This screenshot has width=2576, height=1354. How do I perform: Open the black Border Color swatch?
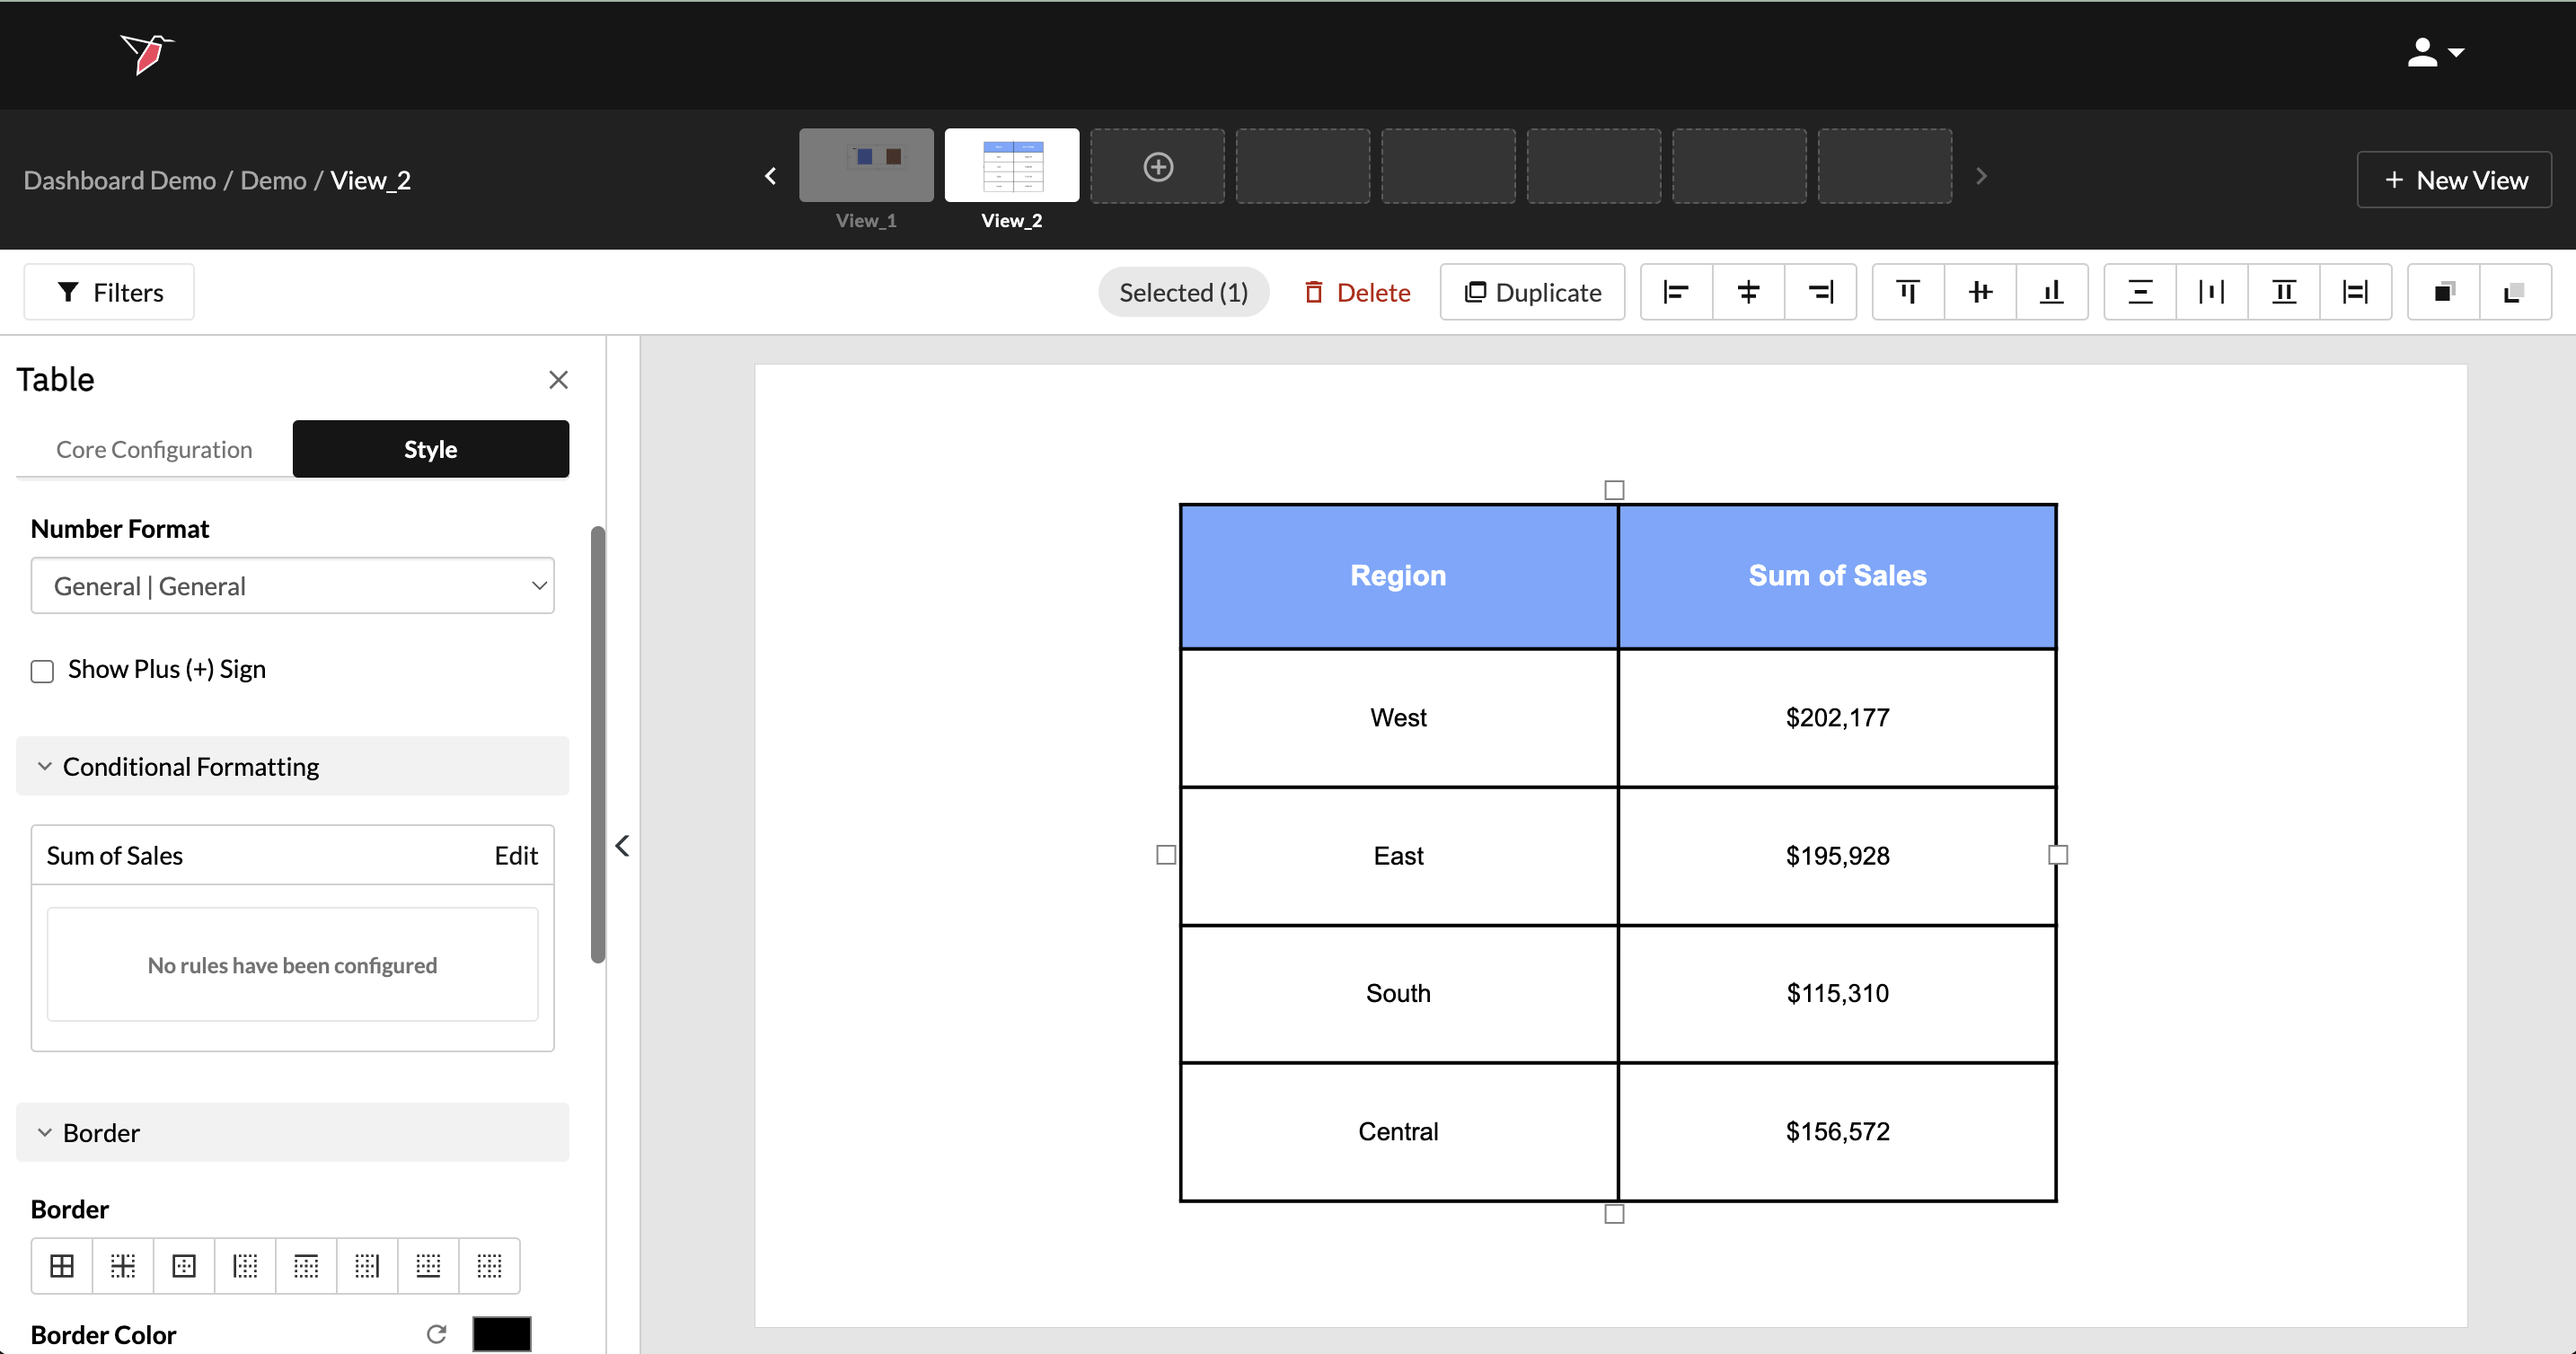(x=502, y=1334)
